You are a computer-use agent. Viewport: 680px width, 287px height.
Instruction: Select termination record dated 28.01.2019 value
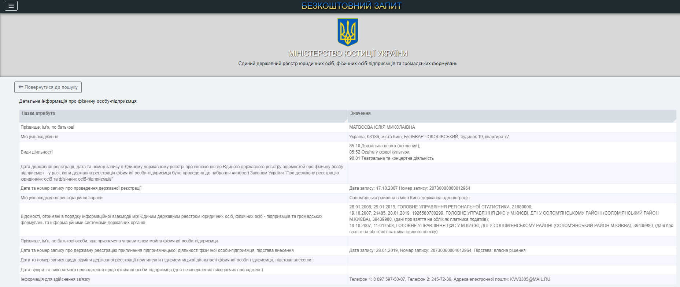(x=437, y=250)
